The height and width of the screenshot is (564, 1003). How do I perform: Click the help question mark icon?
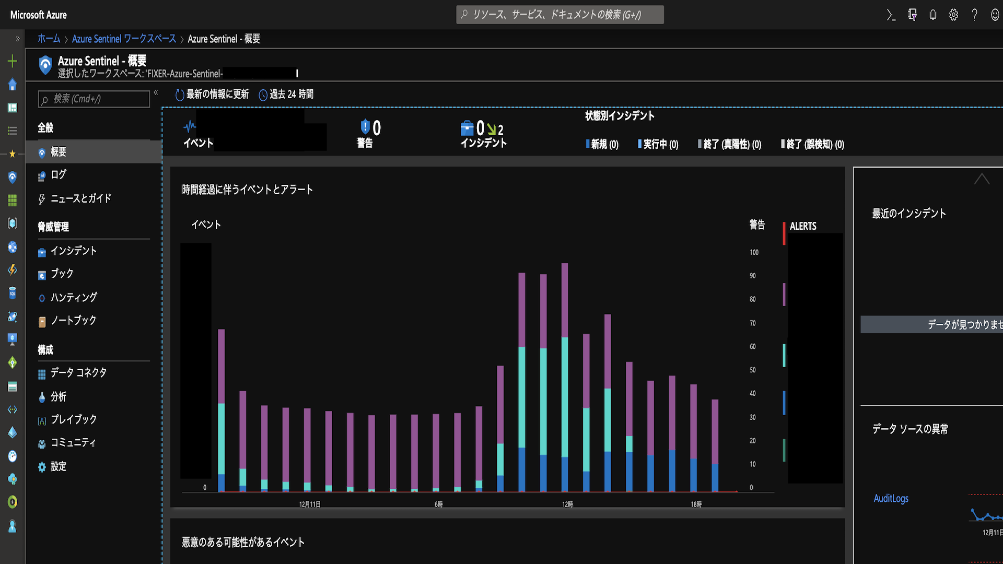point(974,15)
